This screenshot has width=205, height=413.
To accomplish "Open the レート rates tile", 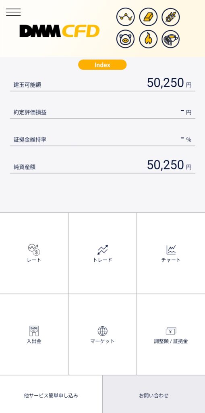I will pos(34,253).
